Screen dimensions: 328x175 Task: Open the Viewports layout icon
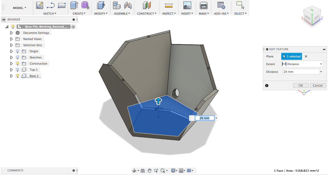click(x=189, y=171)
